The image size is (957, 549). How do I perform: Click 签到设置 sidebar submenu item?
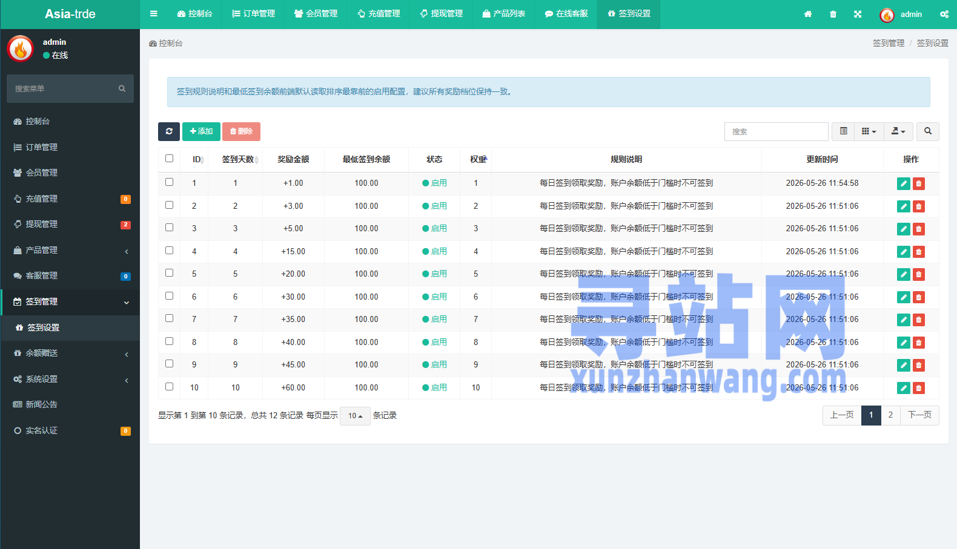(70, 327)
